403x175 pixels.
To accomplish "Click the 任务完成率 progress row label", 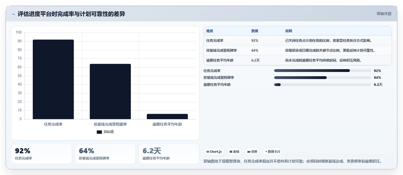I will (x=212, y=71).
